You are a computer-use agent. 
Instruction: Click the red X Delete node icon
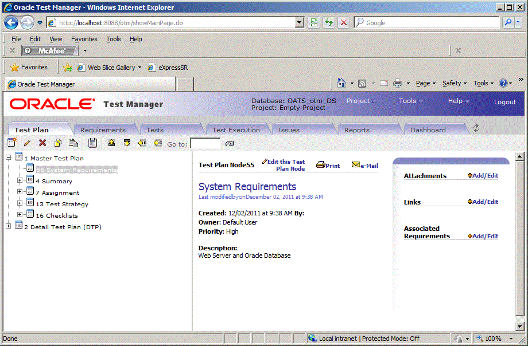tap(42, 143)
